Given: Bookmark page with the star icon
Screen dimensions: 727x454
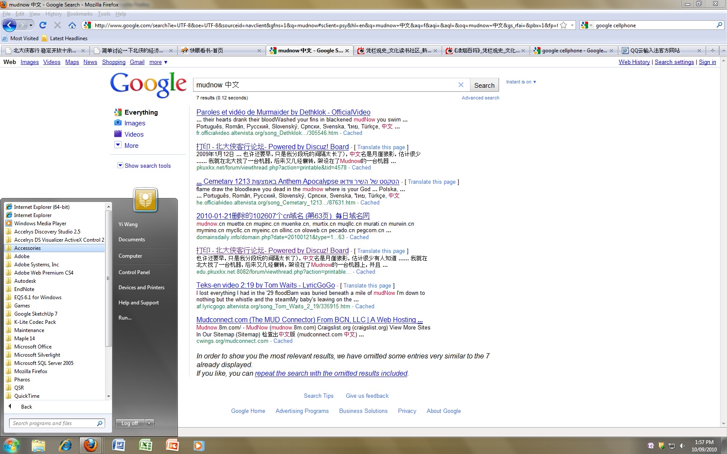Looking at the screenshot, I should (x=563, y=25).
